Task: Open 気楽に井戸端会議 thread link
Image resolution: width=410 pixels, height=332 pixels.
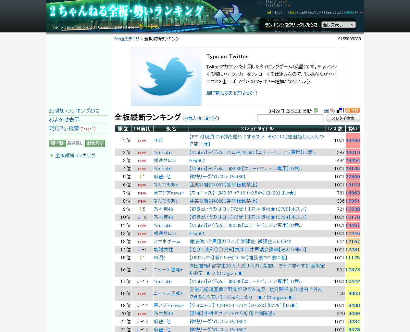Action: point(248,250)
